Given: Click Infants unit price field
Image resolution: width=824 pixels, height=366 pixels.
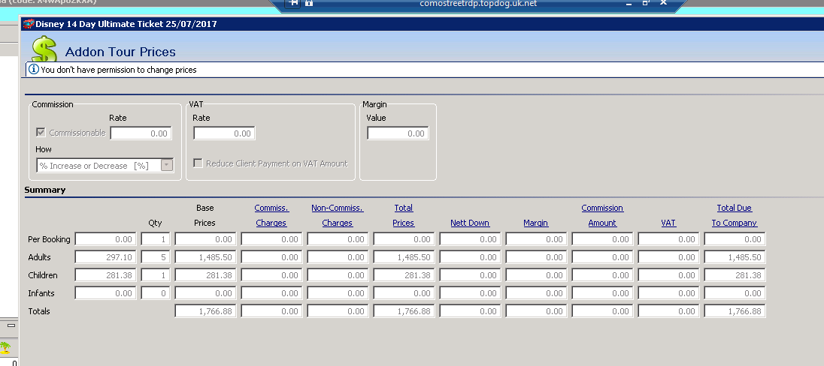Looking at the screenshot, I should 105,293.
